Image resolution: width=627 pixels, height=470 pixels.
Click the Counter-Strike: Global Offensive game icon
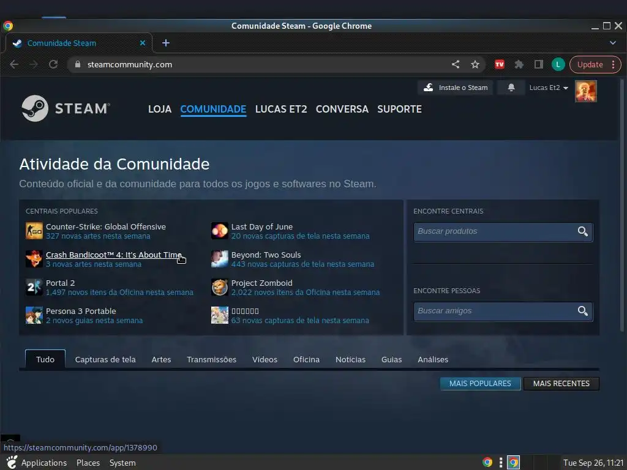tap(34, 231)
